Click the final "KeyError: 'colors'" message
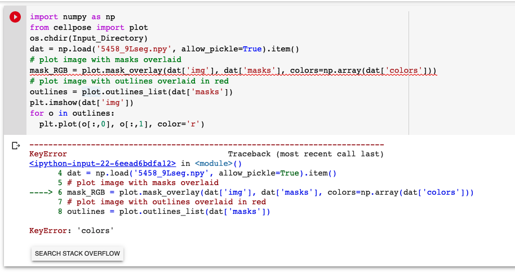The height and width of the screenshot is (272, 515). tap(71, 231)
